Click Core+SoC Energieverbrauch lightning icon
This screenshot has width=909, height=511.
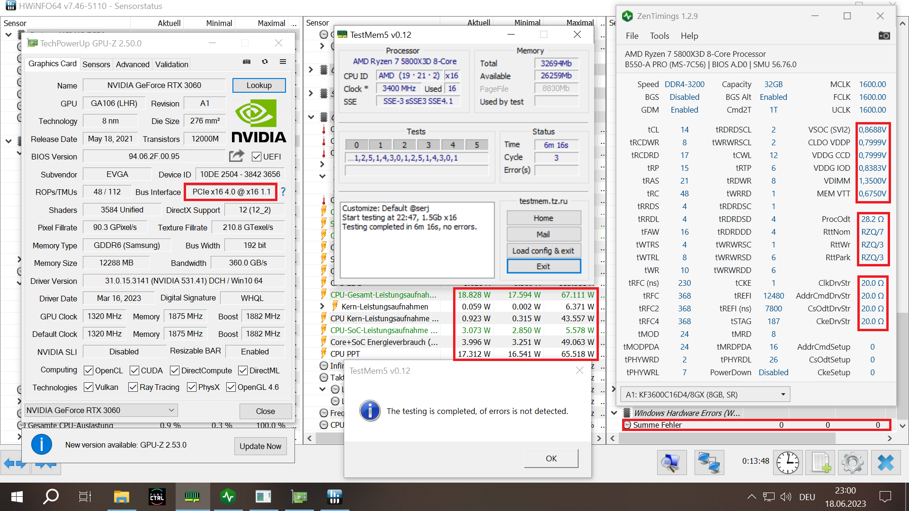[324, 342]
